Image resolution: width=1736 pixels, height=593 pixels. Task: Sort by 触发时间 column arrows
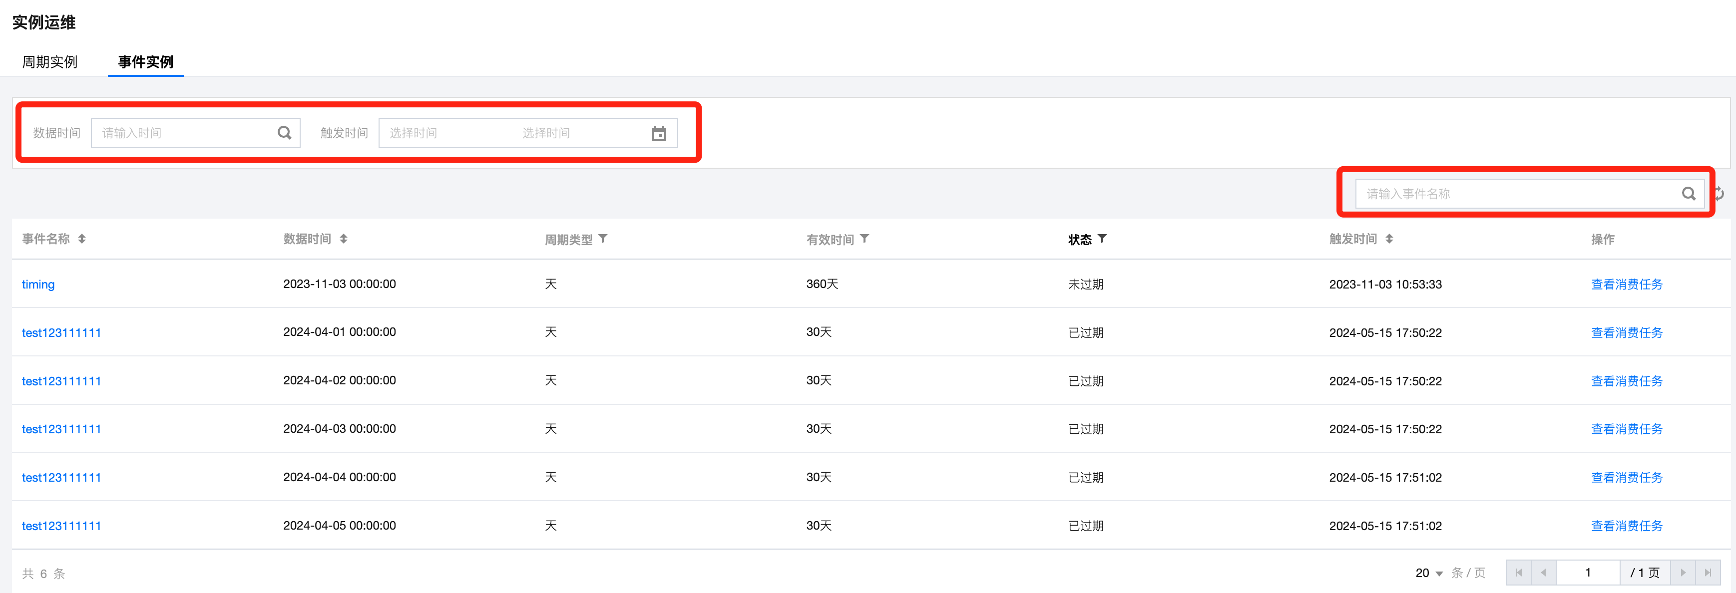1389,239
